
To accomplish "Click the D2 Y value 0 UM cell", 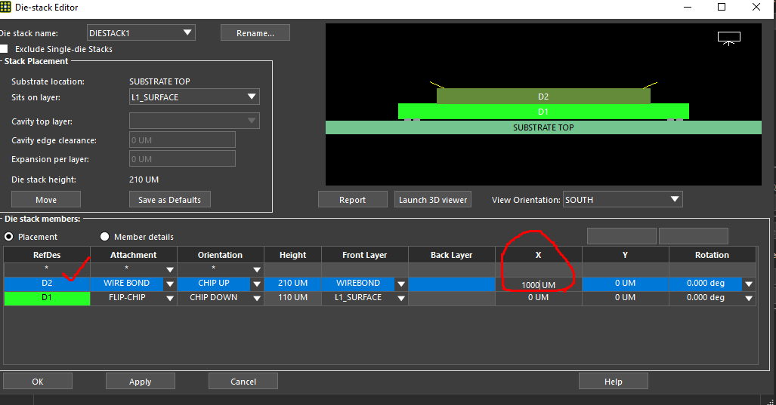I will point(625,283).
